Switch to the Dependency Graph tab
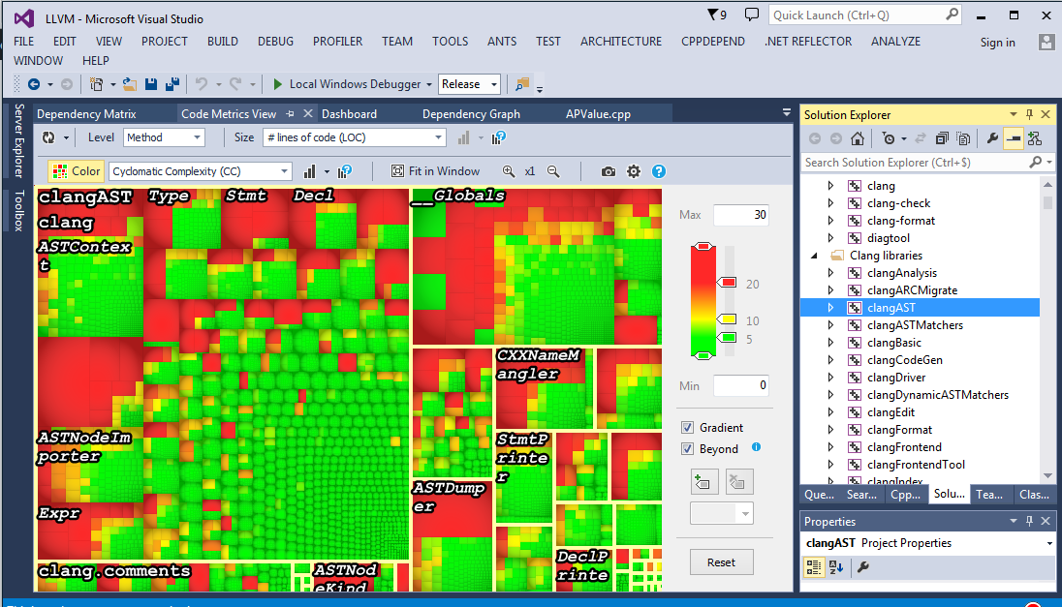This screenshot has width=1062, height=607. pos(471,113)
